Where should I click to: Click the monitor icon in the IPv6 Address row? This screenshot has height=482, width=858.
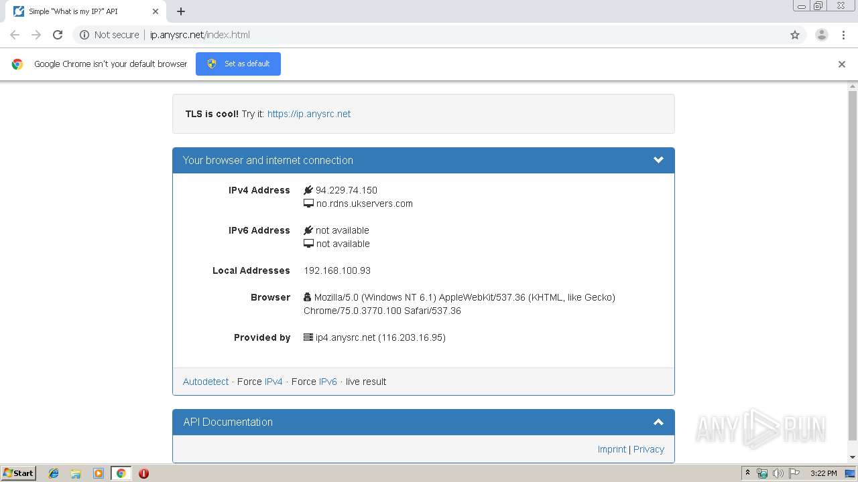coord(308,244)
